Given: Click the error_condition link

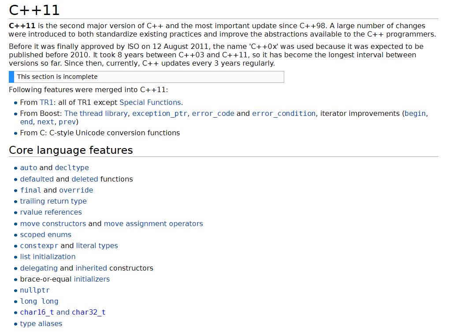Looking at the screenshot, I should (x=283, y=114).
